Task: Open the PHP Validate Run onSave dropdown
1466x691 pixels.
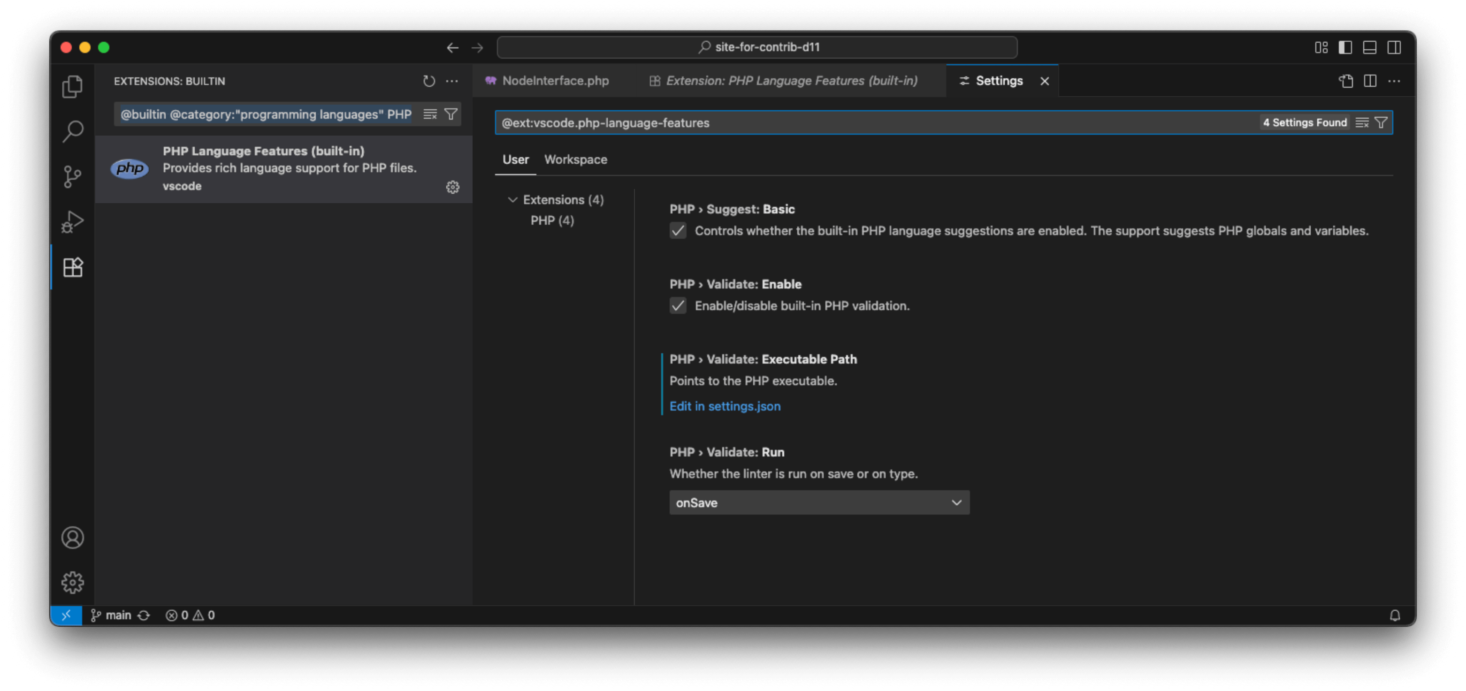Action: (x=819, y=503)
